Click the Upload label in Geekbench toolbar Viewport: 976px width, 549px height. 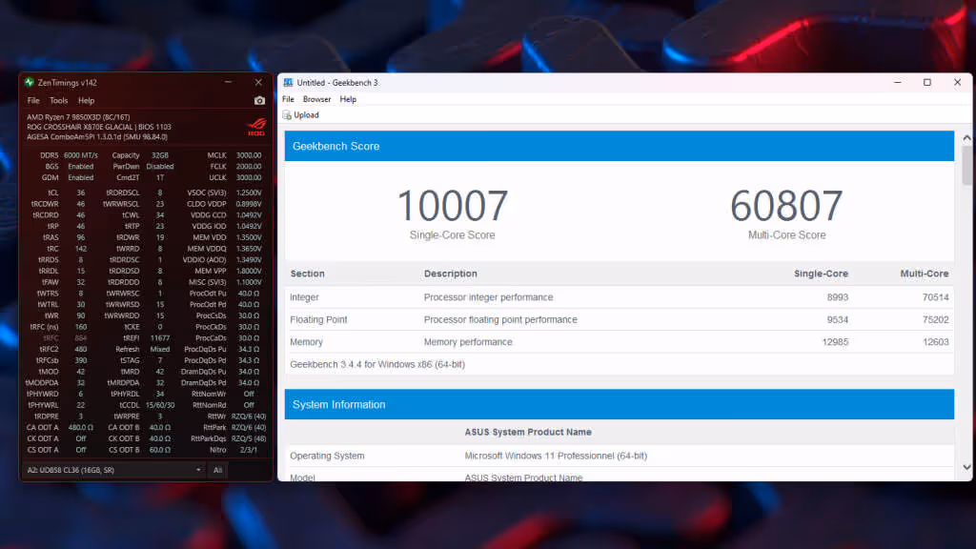[306, 115]
